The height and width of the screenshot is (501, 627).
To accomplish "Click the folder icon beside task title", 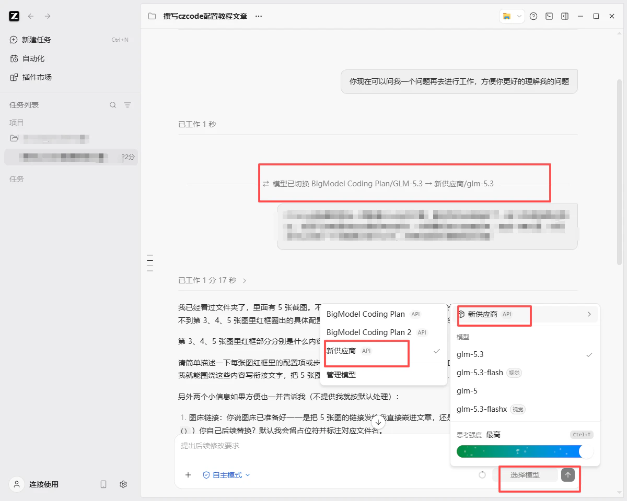I will click(x=152, y=16).
